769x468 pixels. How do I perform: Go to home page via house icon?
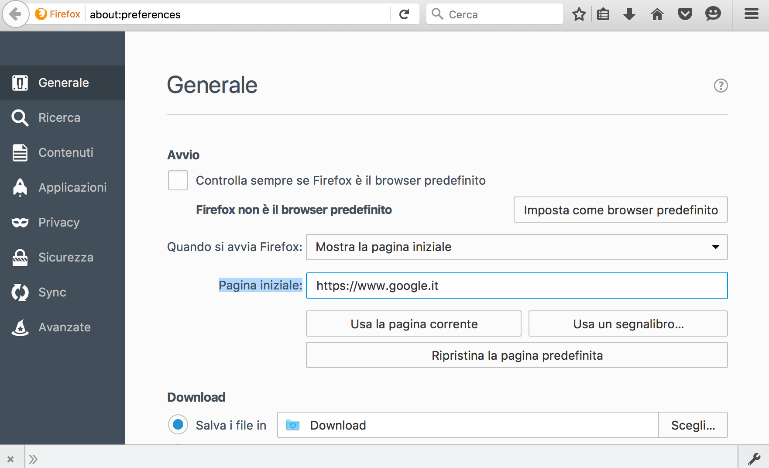(x=657, y=14)
